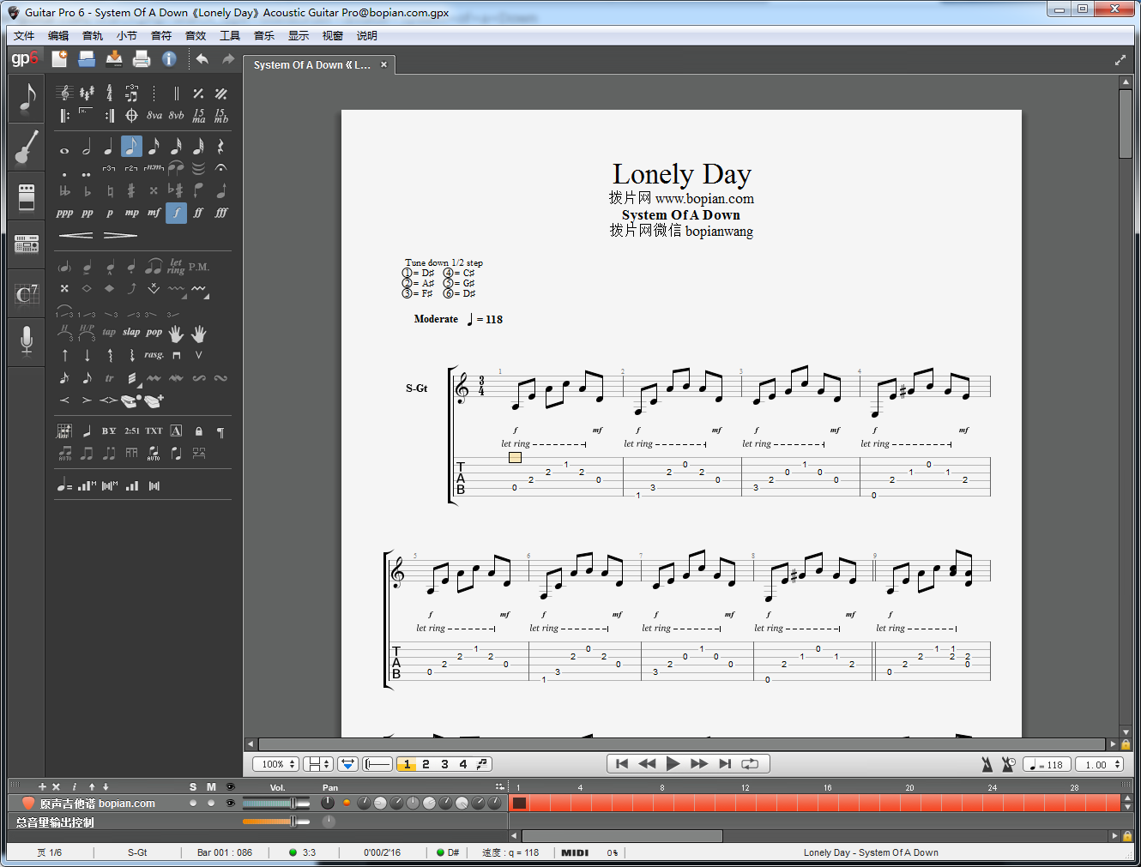
Task: Open the 小节 menu
Action: click(x=127, y=35)
